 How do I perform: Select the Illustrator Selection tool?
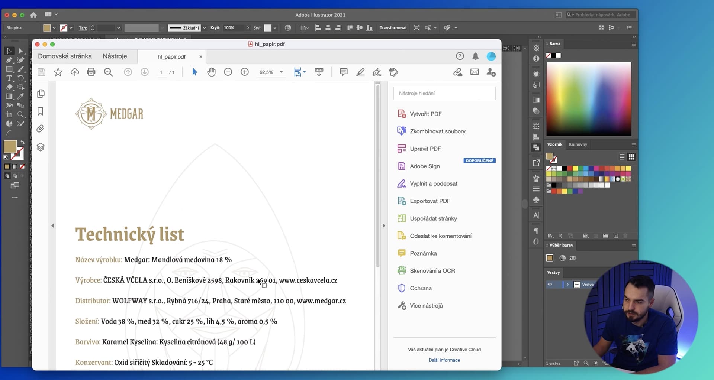click(x=9, y=51)
